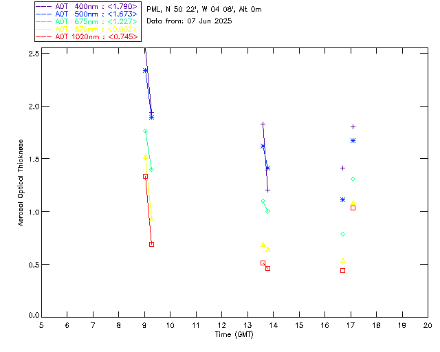This screenshot has height=352, width=440.
Task: Click the purple plus near 1.8 after 17 GMT
Action: pyautogui.click(x=353, y=127)
